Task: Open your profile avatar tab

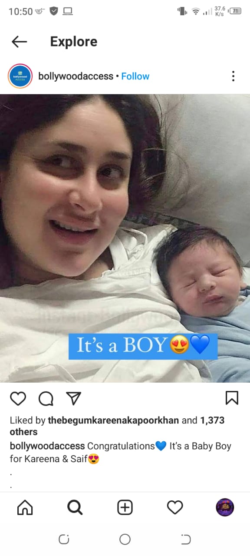Action: click(225, 507)
